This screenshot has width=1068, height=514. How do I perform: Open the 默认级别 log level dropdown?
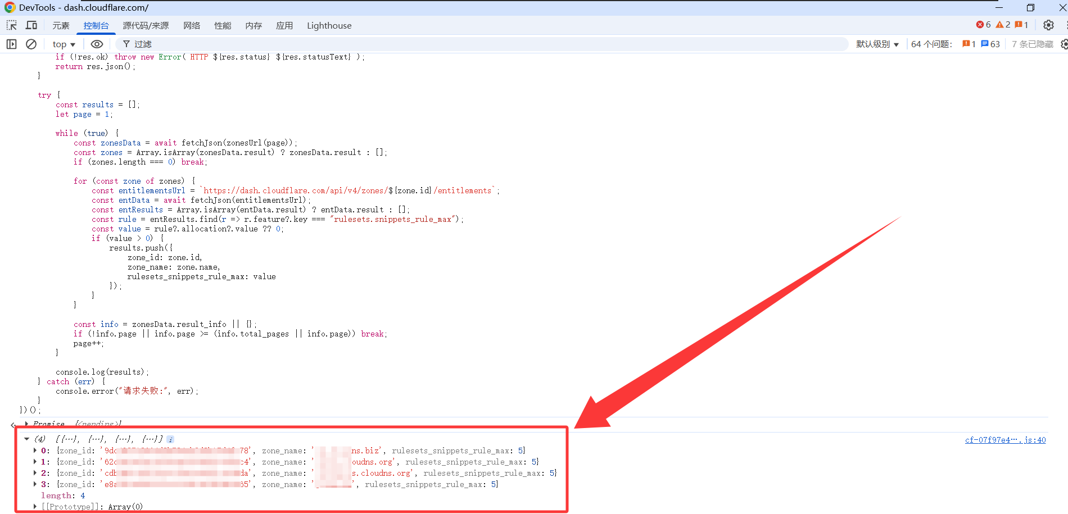(877, 44)
